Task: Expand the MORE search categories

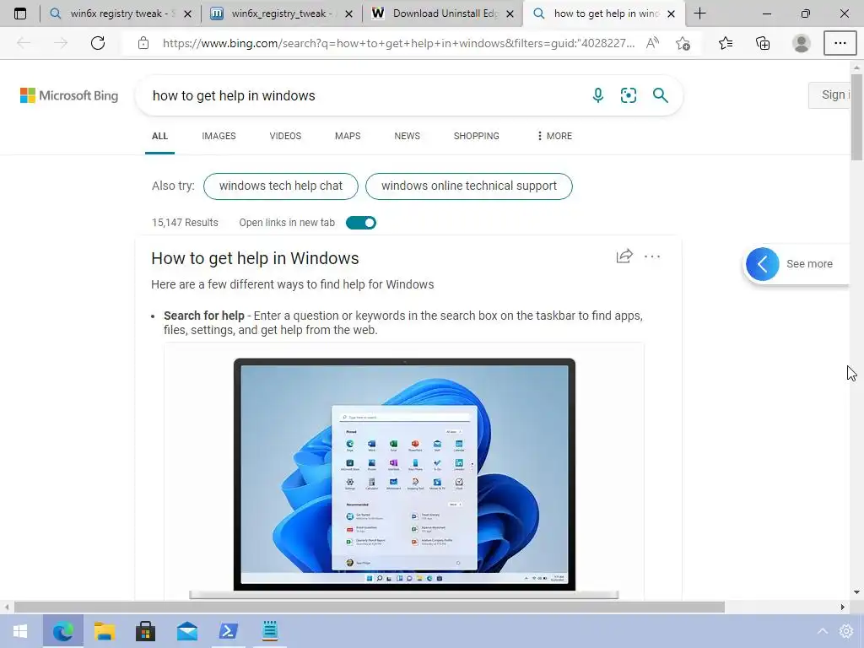Action: [554, 136]
